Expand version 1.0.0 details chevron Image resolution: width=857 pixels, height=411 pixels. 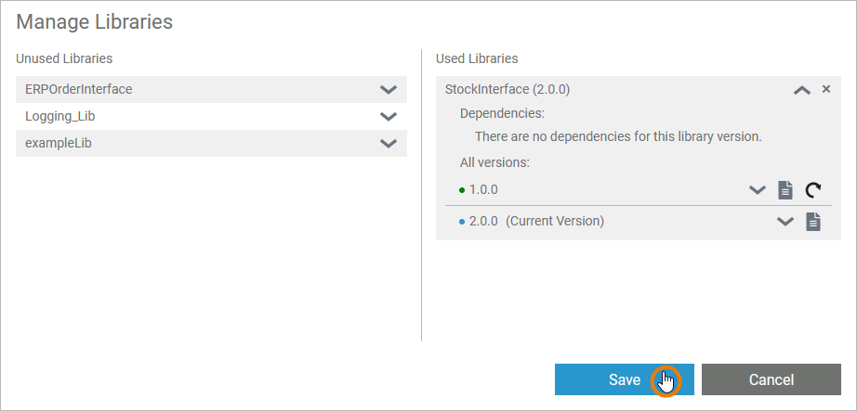tap(758, 190)
